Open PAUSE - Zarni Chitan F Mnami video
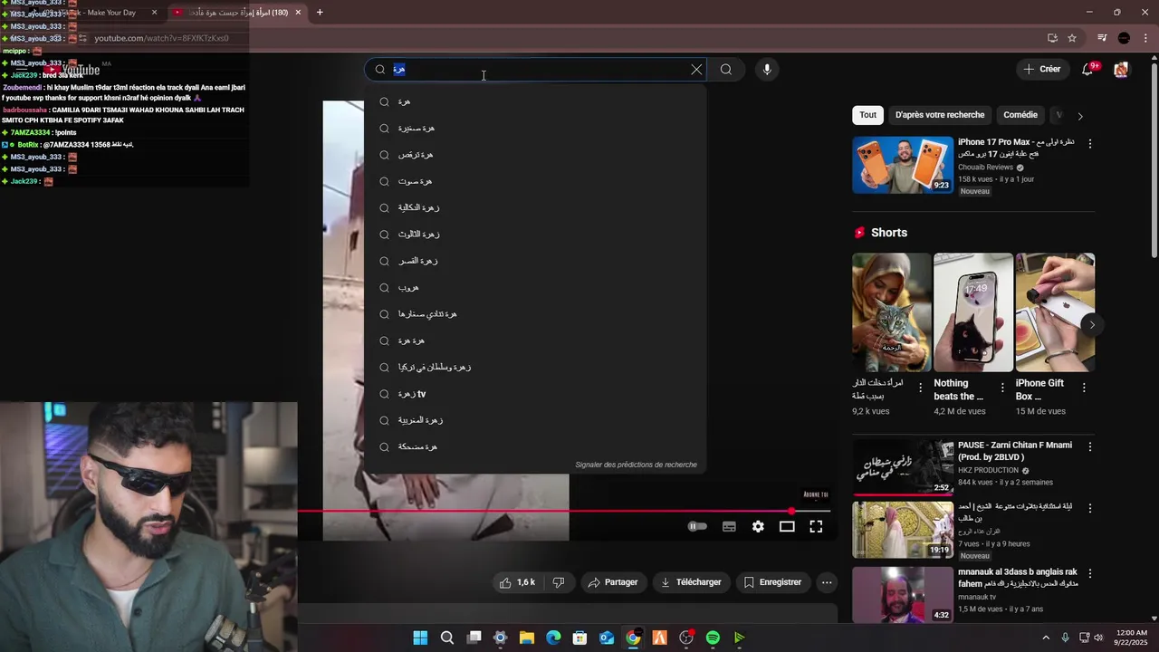 (903, 467)
